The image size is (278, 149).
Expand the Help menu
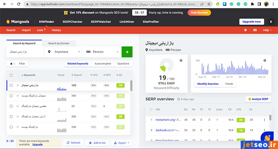pos(267,30)
